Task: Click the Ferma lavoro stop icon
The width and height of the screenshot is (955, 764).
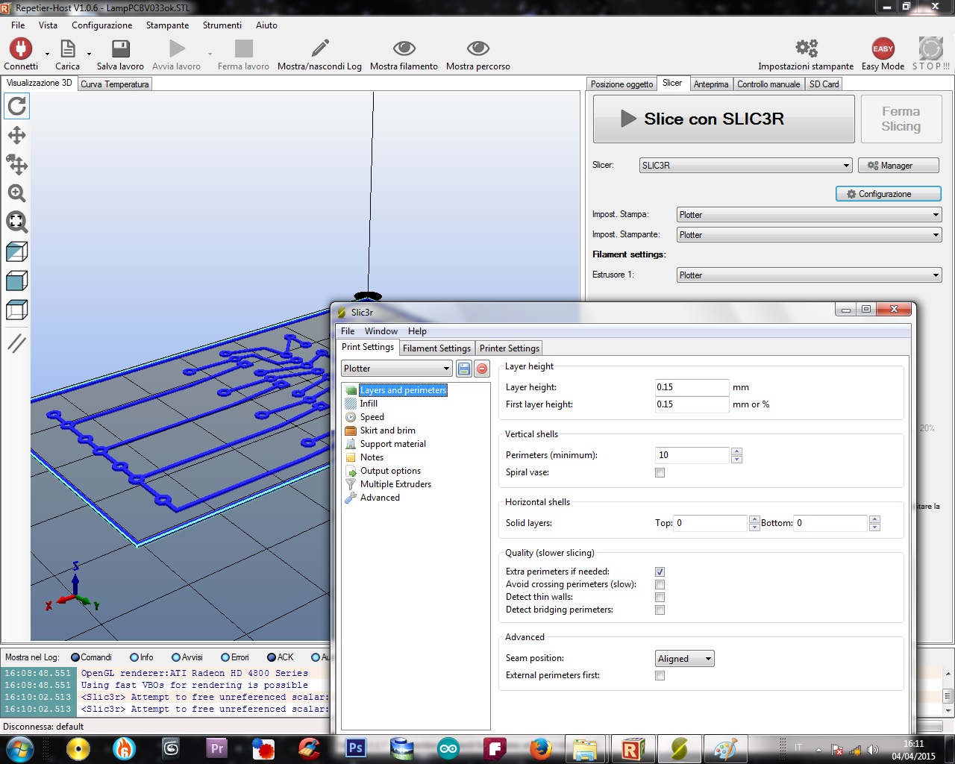Action: click(243, 49)
